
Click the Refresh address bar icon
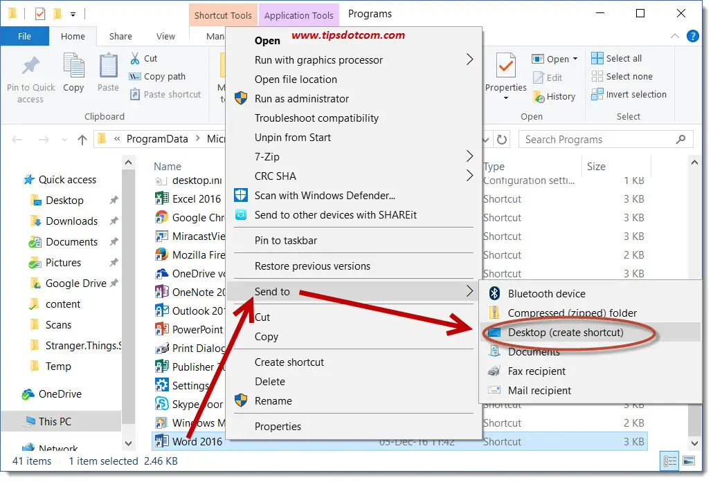coord(502,140)
